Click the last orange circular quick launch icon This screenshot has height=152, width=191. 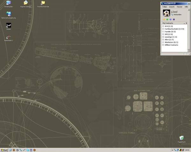[x=34, y=150]
